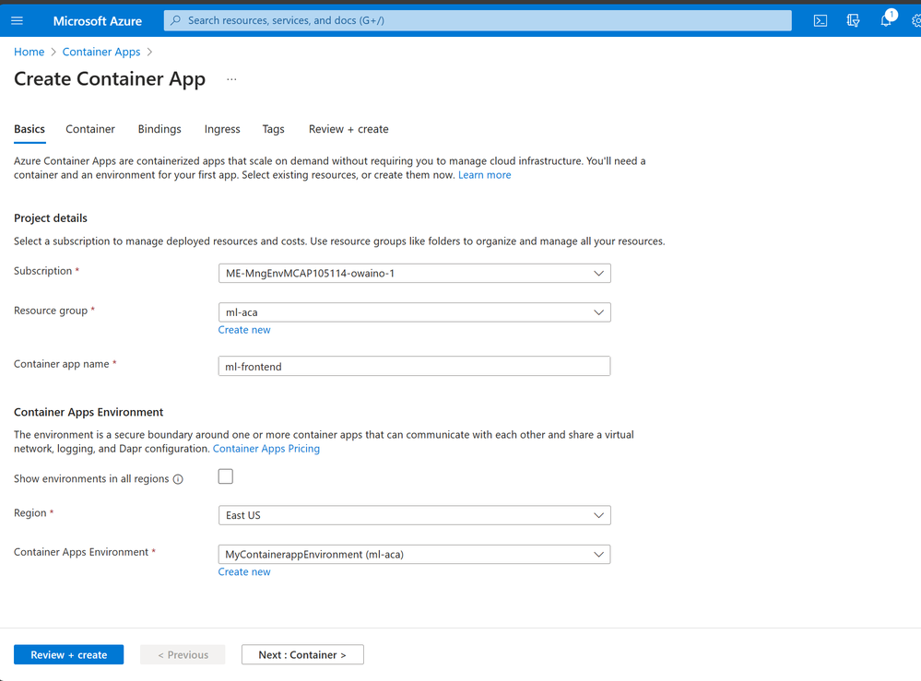921x681 pixels.
Task: Open the notifications bell
Action: point(886,20)
